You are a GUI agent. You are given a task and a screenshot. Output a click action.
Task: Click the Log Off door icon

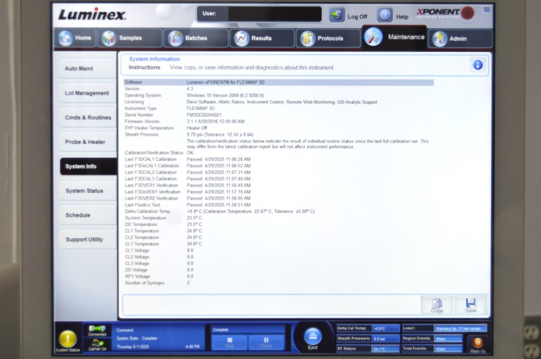[x=337, y=15]
